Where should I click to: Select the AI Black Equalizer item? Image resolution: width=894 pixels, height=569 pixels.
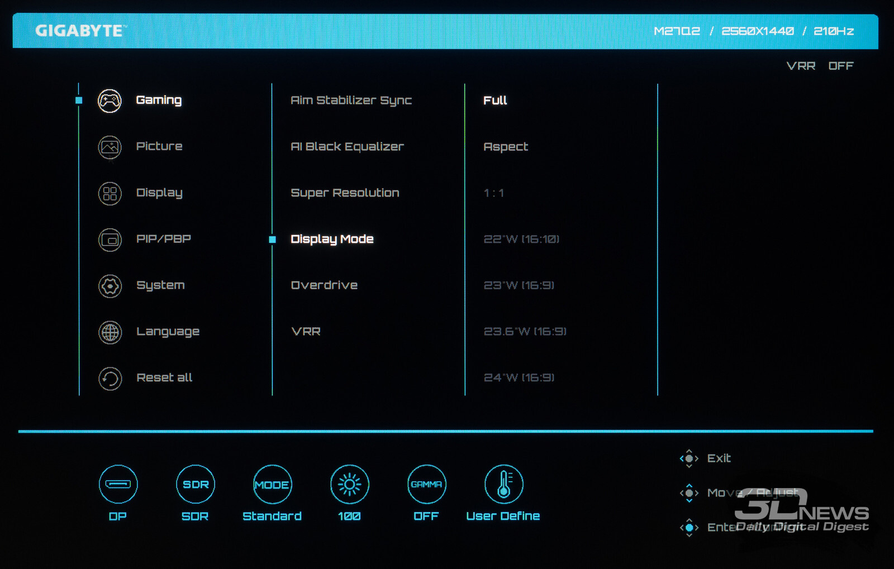point(347,147)
